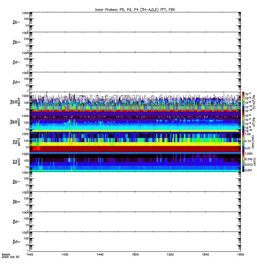Screen dimensions: 257x274
Task: Click the thd fbk edc12 spectrogram panel
Action: [x=135, y=142]
